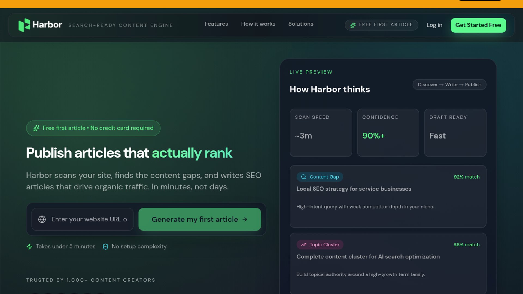Click the shield check icon near No setup complexity
523x294 pixels.
click(105, 247)
